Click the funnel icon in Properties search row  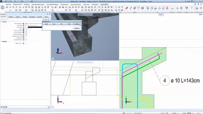coord(49,19)
